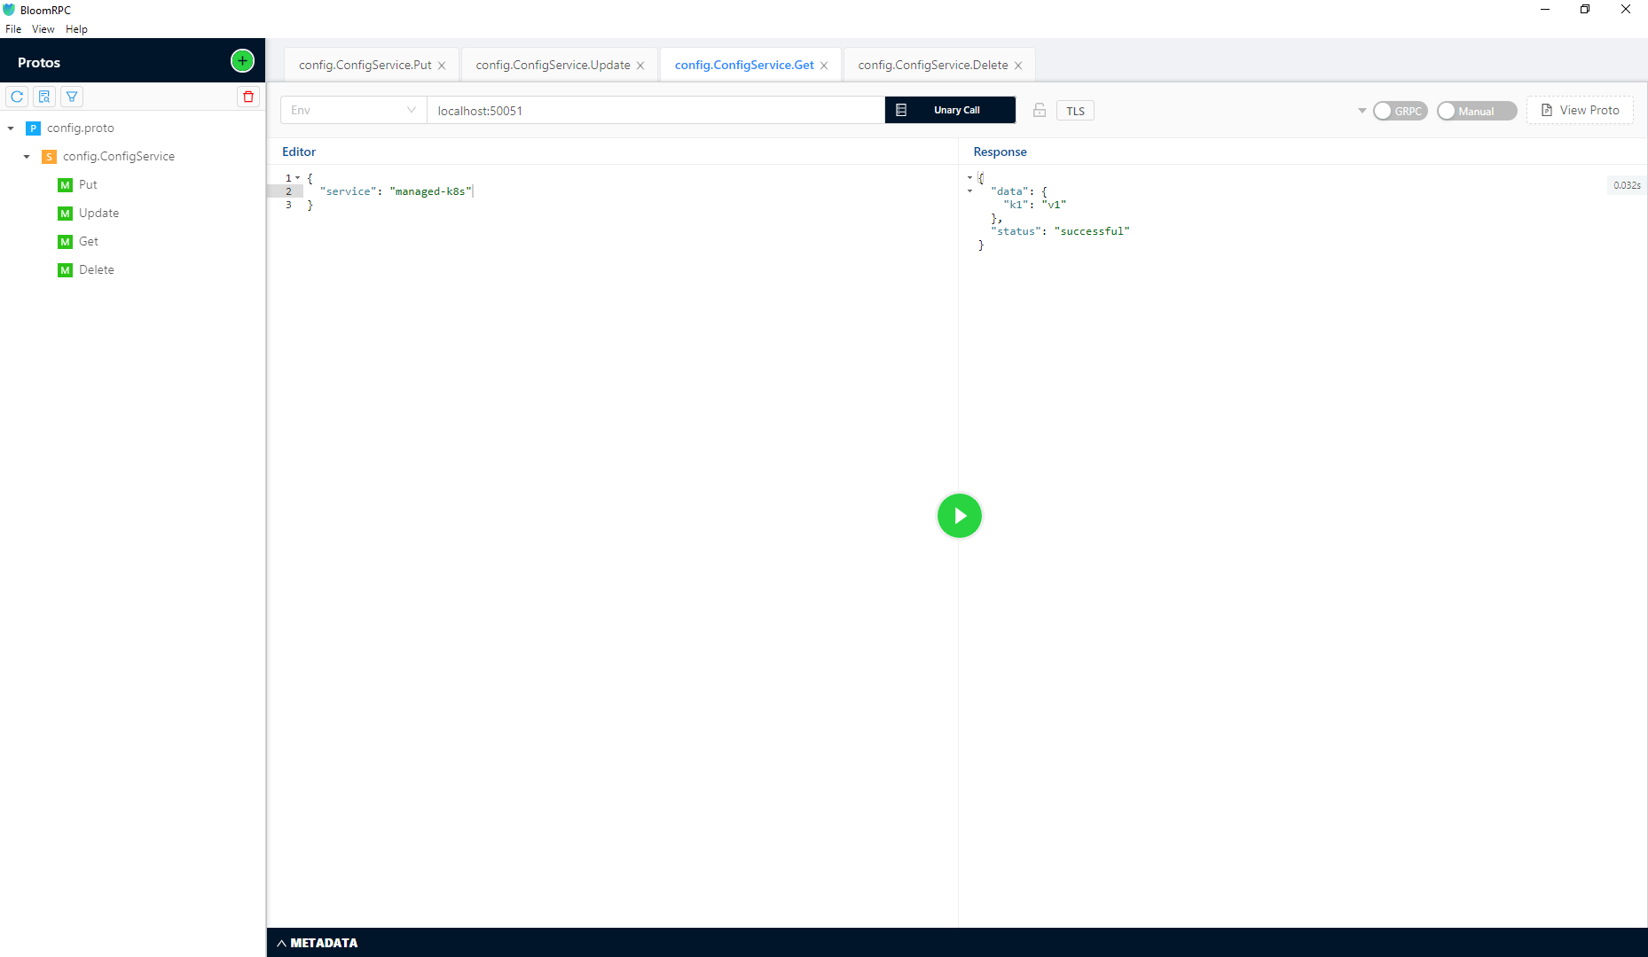This screenshot has width=1648, height=957.
Task: Collapse the data node in Response
Action: coord(969,191)
